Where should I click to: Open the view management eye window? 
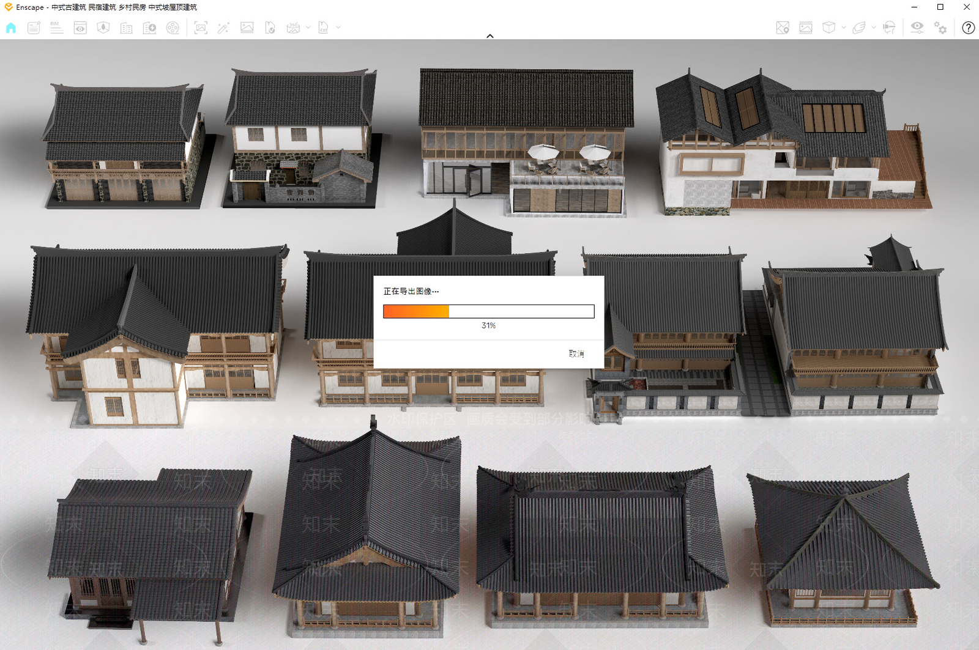(x=80, y=28)
